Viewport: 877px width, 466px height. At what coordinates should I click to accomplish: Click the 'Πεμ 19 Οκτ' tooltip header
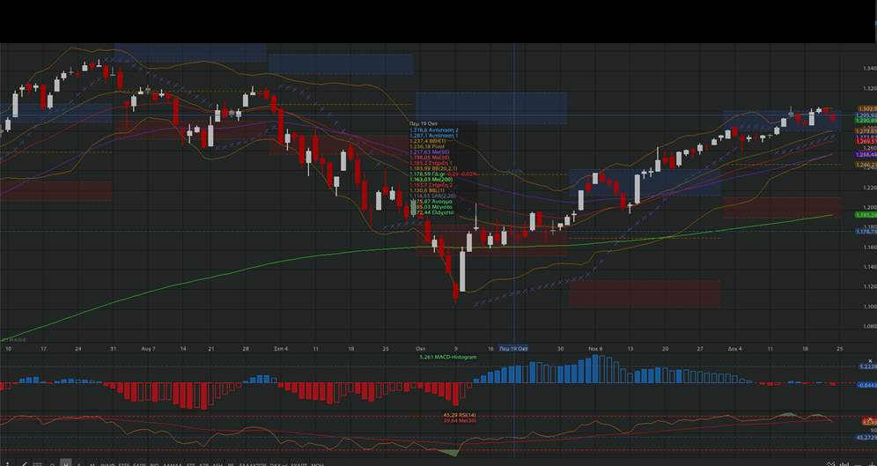424,123
